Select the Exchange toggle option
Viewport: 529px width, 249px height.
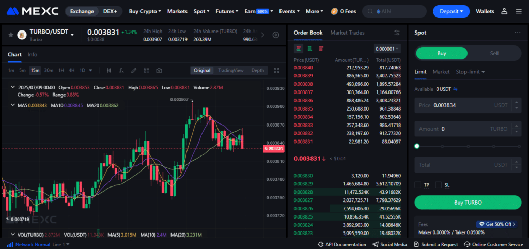(x=82, y=11)
